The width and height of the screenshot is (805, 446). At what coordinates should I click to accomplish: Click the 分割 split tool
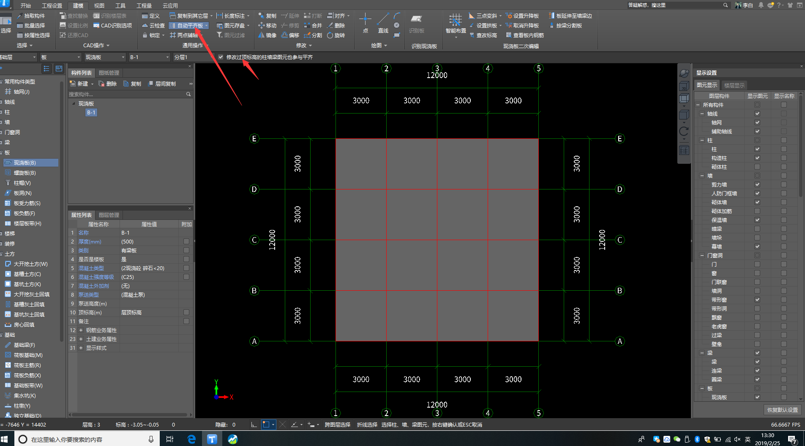[x=313, y=35]
